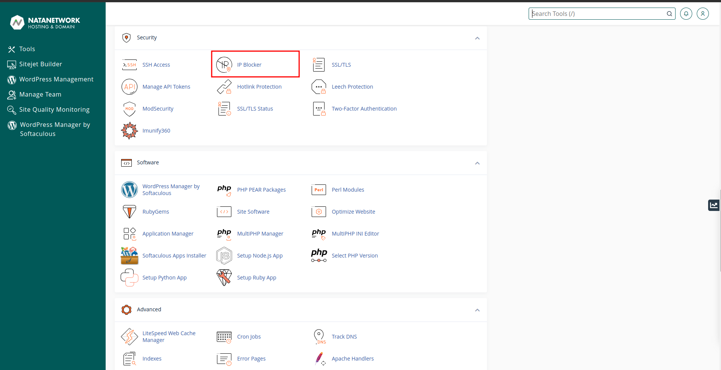
Task: Click the Setup Ruby App icon
Action: 224,278
